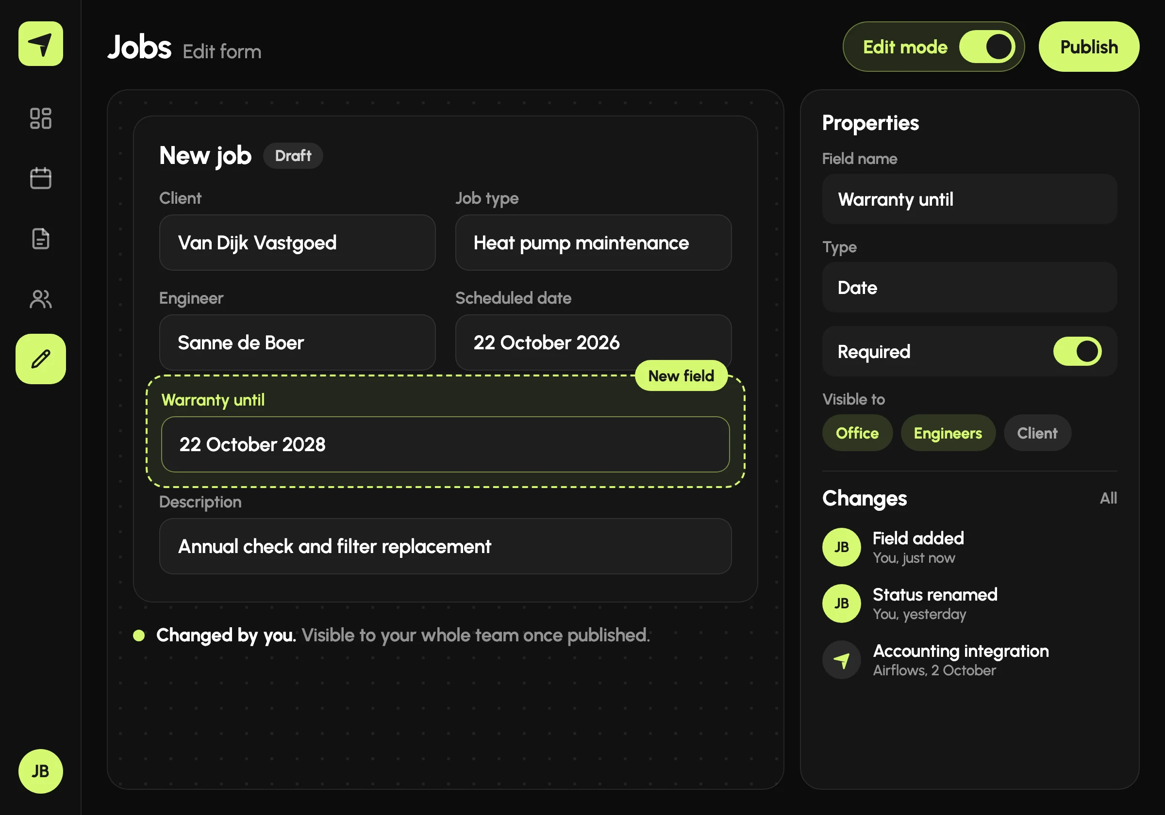Click the Jobs page heading
The height and width of the screenshot is (815, 1165).
139,47
